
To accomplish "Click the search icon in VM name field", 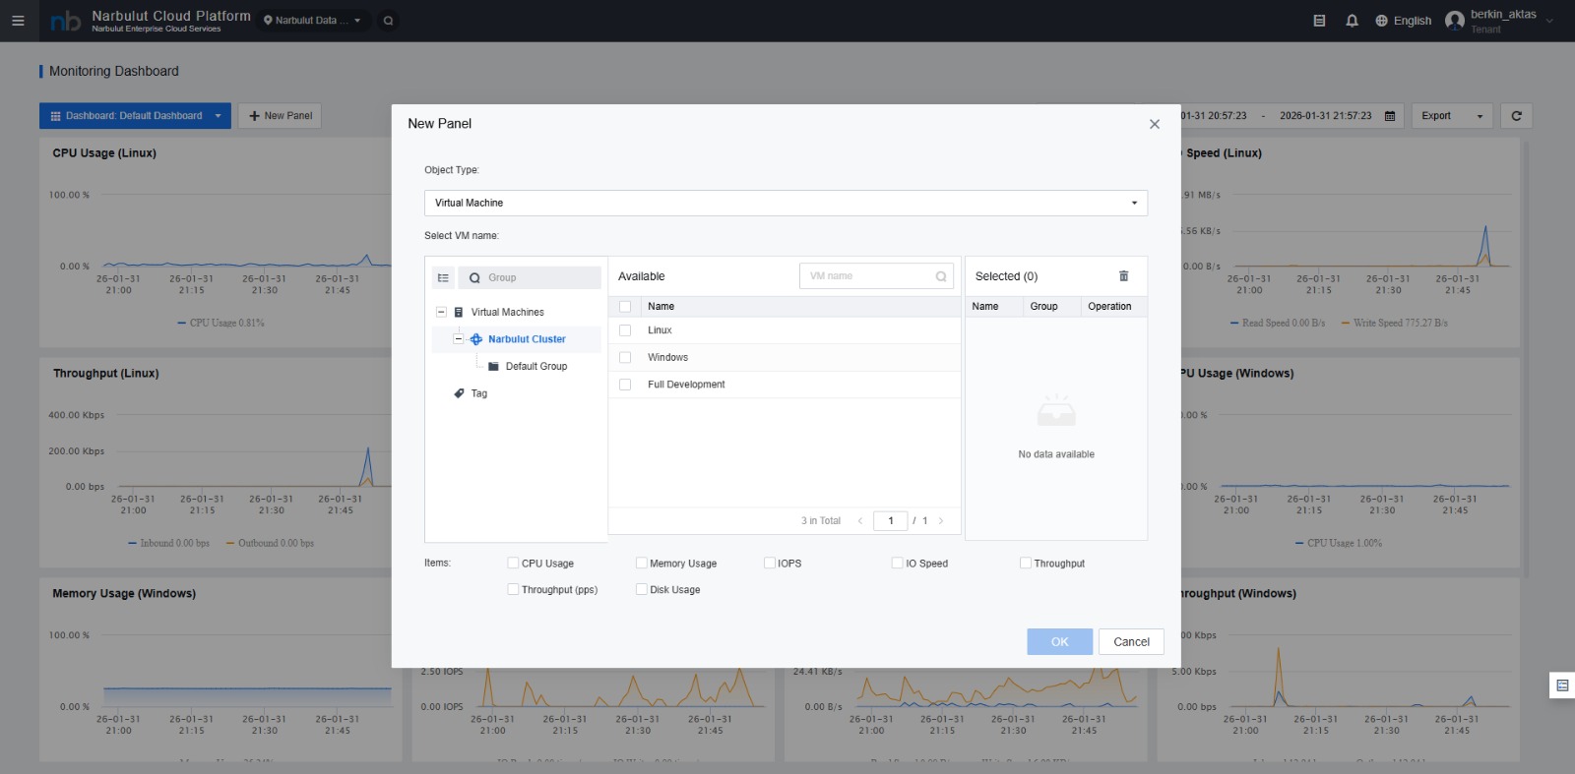I will click(940, 276).
